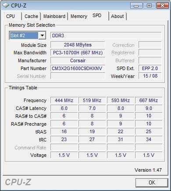
Task: Click the Frequency row label
Action: point(35,100)
